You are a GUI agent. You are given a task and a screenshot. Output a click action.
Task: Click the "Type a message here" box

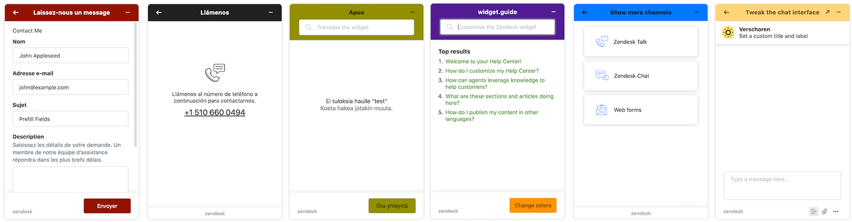[782, 185]
